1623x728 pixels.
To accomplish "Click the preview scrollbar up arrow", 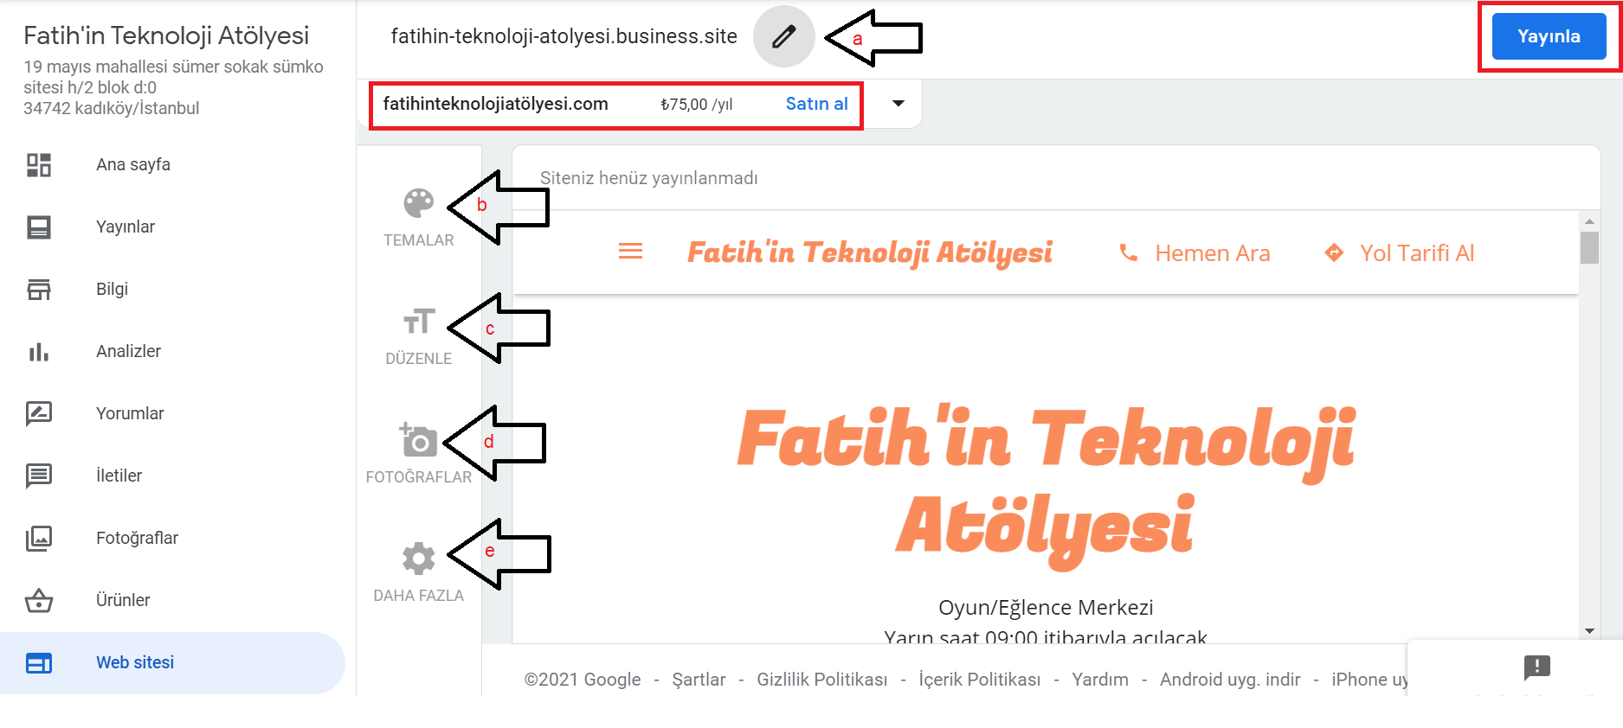I will click(x=1589, y=221).
